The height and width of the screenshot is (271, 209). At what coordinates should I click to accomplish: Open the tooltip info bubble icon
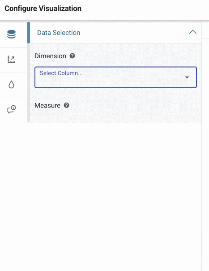pos(11,109)
